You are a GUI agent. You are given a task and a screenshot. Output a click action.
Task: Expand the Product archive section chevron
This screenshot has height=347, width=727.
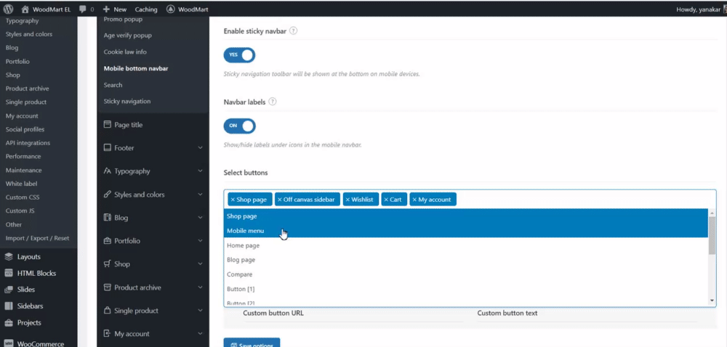coord(201,287)
